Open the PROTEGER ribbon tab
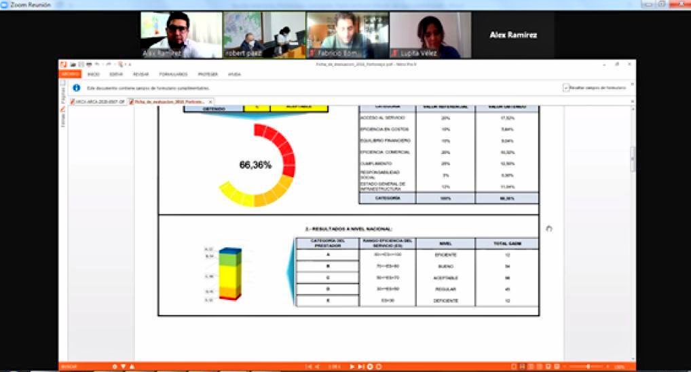The width and height of the screenshot is (691, 372). point(208,74)
